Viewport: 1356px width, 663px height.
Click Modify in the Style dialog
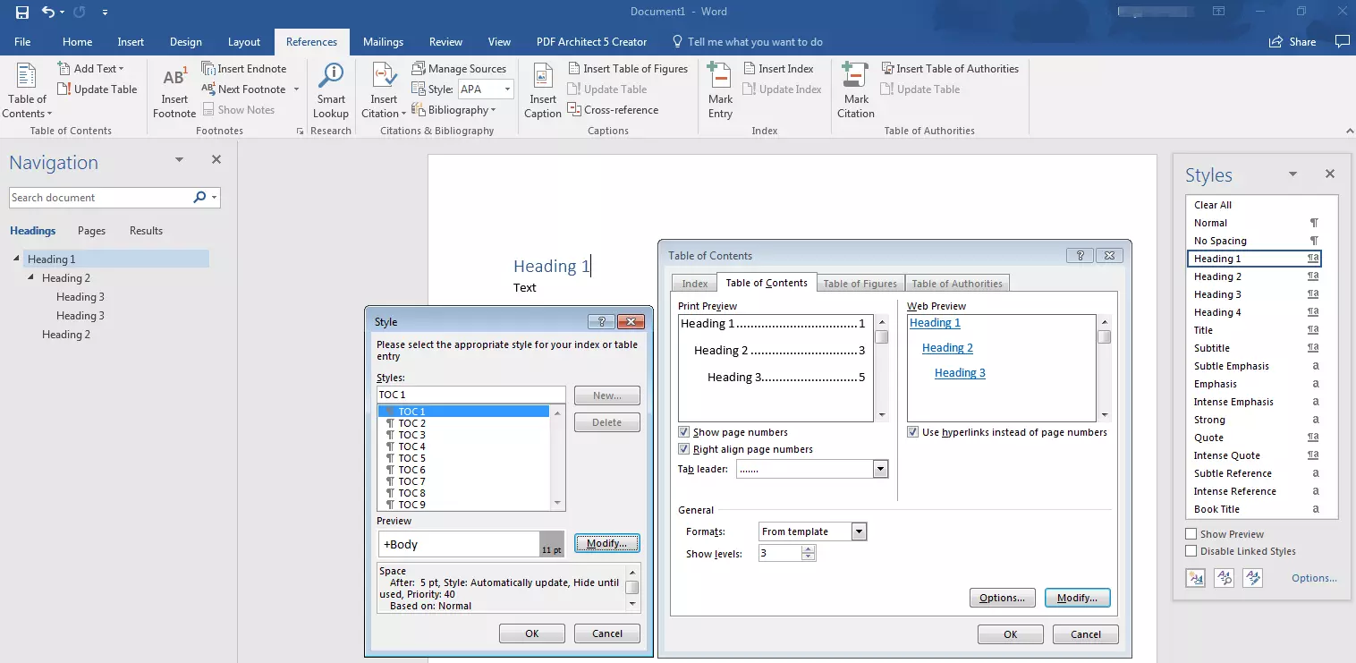click(x=607, y=543)
